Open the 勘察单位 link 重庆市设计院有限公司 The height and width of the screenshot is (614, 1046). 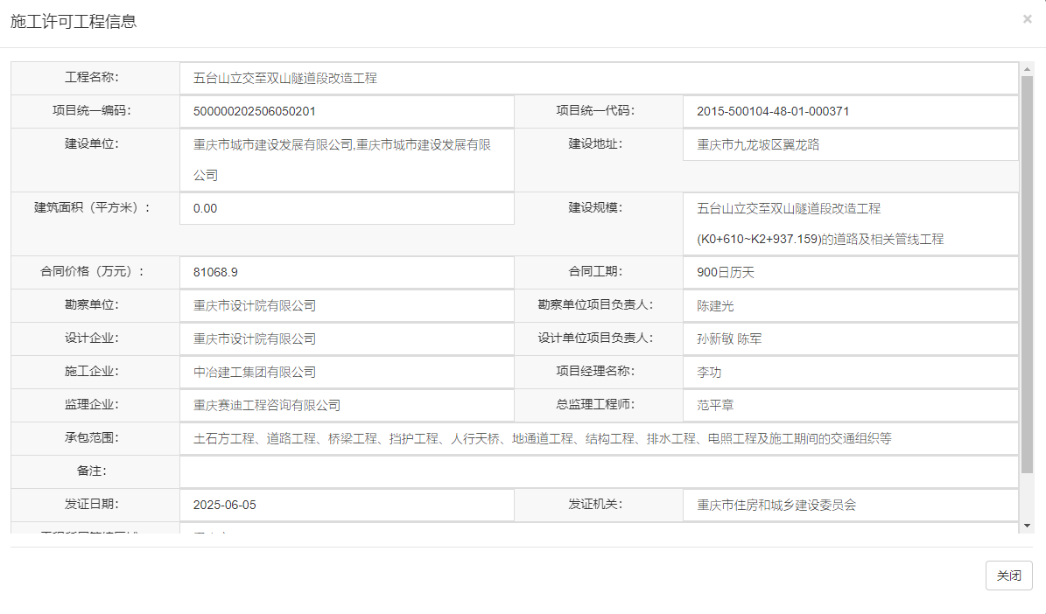pos(254,305)
